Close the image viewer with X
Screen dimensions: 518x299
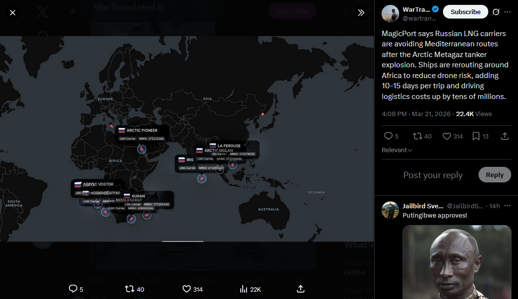tap(13, 13)
